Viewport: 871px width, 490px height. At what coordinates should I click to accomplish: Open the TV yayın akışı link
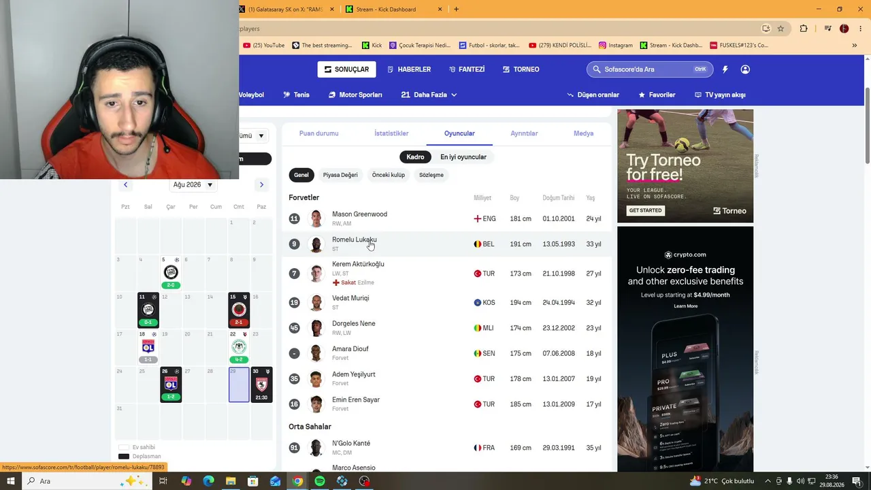coord(720,95)
